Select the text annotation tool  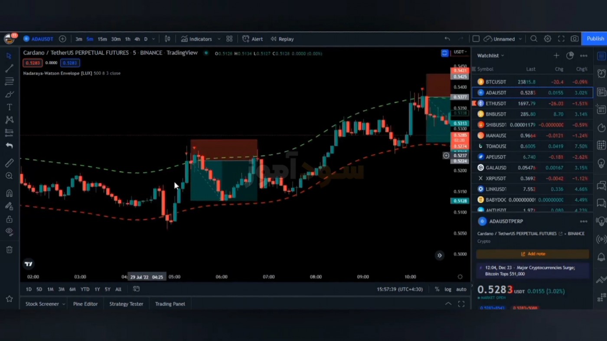tap(9, 107)
